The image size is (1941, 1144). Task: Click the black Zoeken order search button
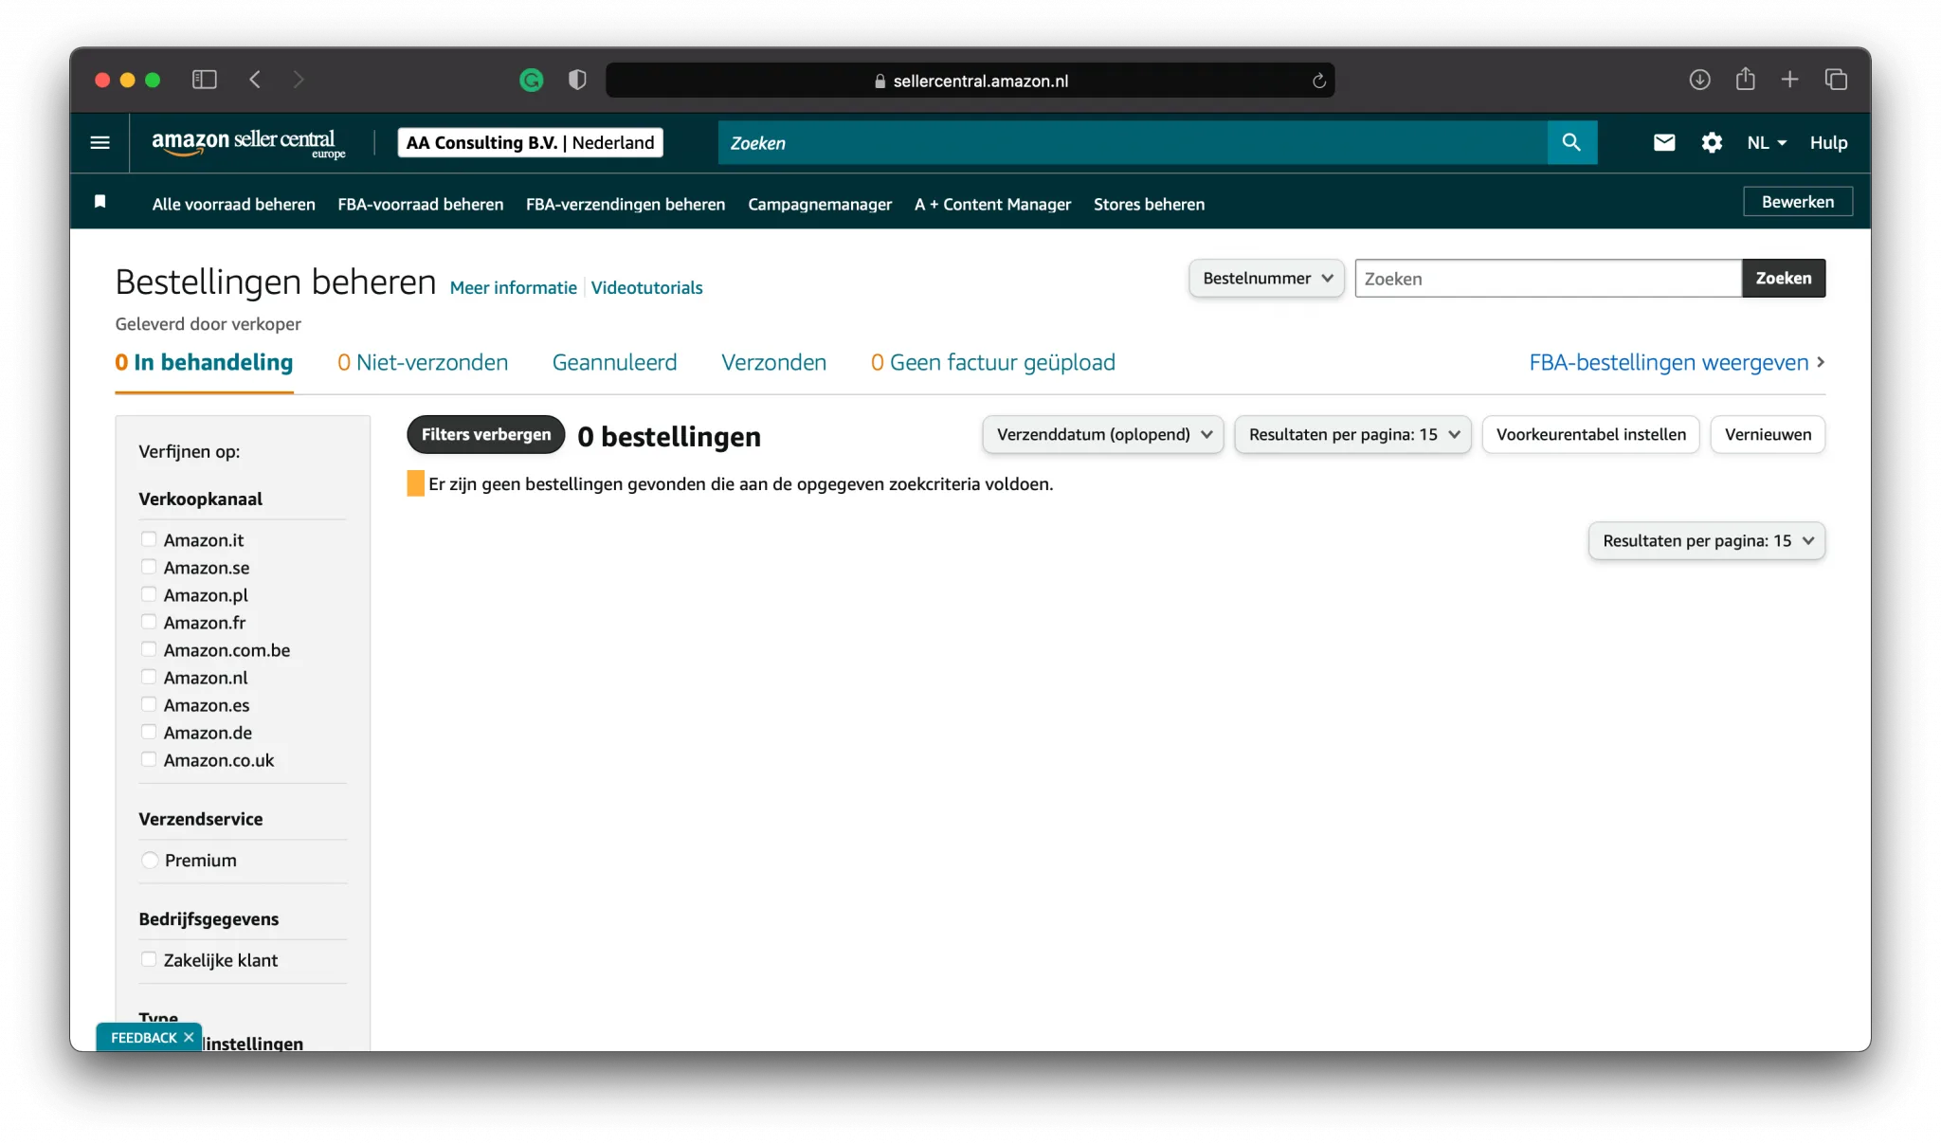(x=1783, y=278)
